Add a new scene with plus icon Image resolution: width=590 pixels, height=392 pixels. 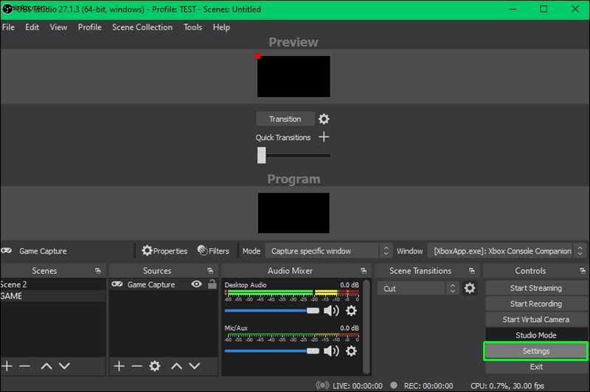(x=7, y=365)
